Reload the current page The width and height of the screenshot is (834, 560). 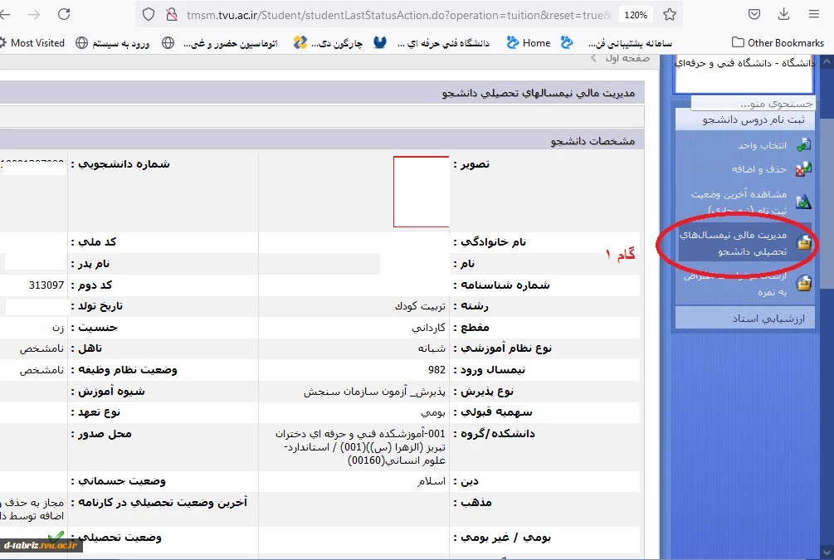[x=64, y=14]
